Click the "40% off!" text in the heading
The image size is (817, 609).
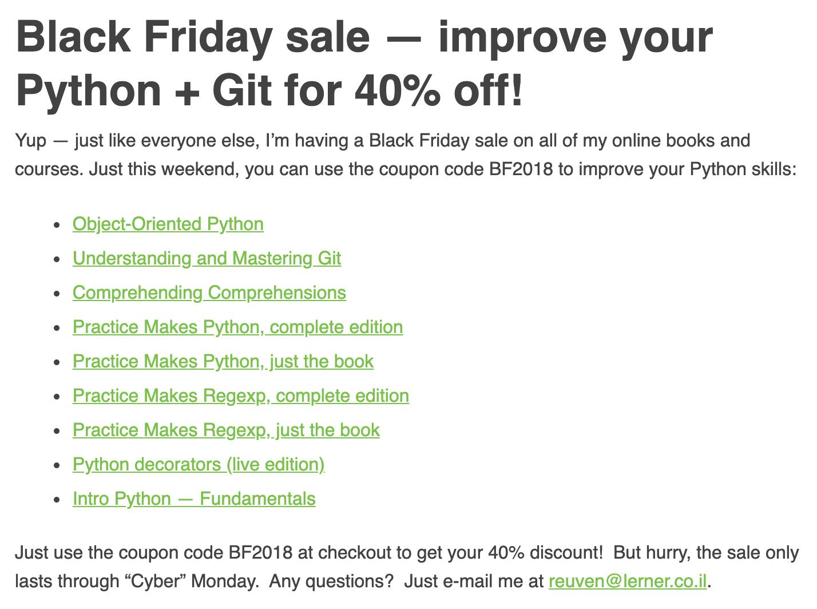[439, 90]
